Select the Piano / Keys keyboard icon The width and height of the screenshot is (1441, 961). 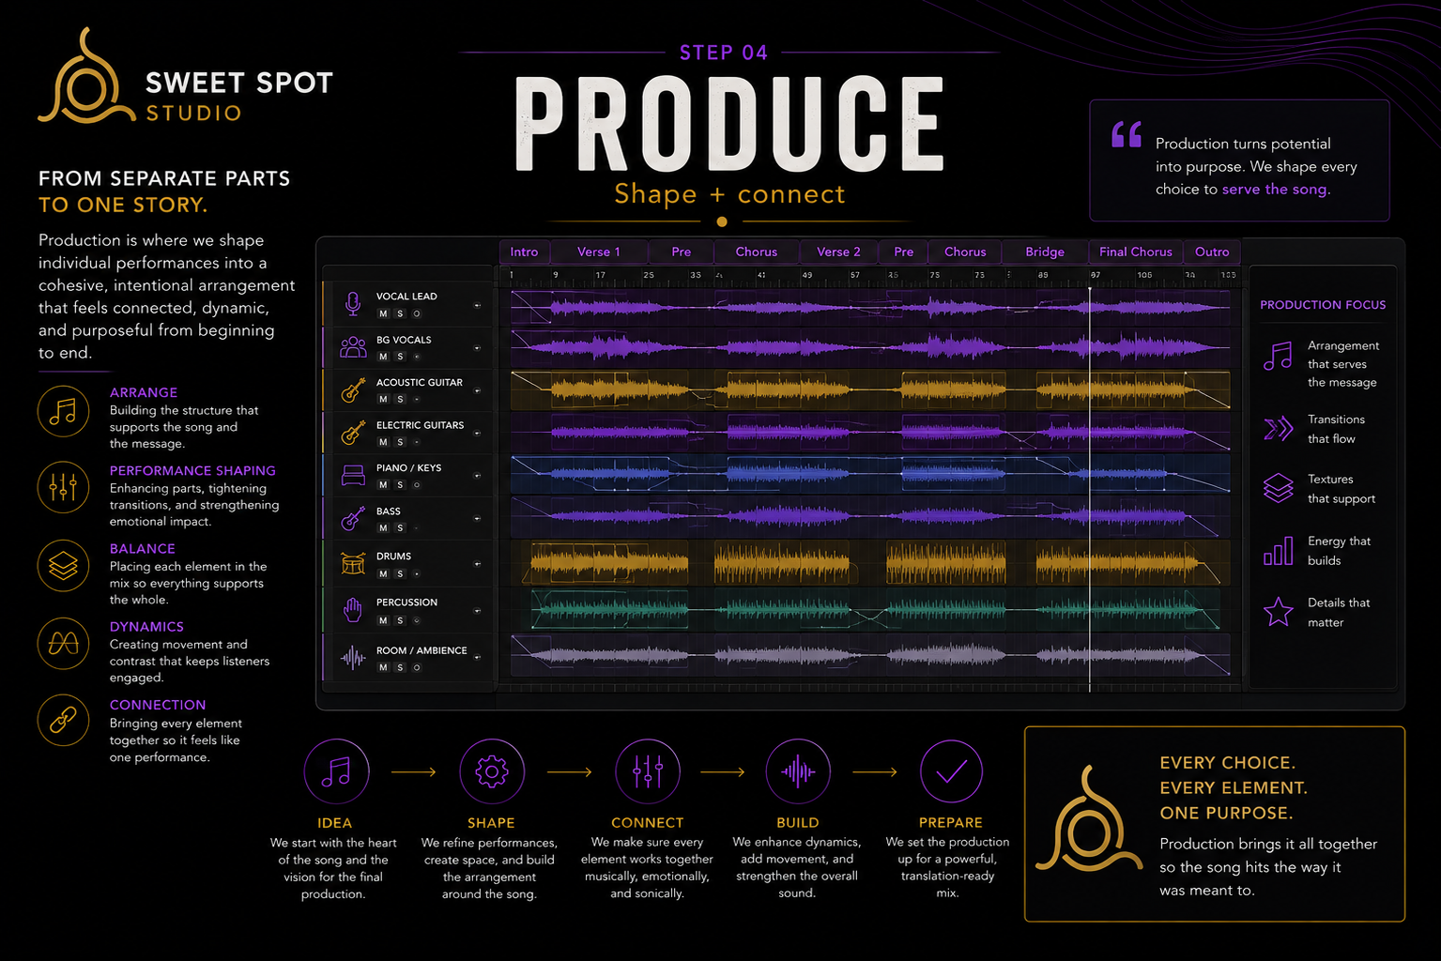353,476
